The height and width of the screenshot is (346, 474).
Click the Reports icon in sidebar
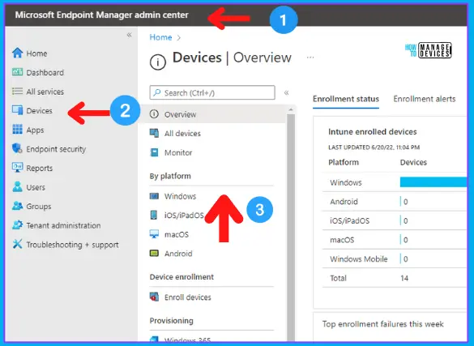point(17,168)
